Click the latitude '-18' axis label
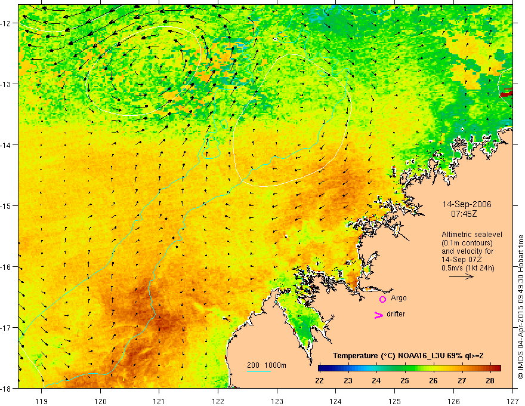The image size is (525, 406). point(5,389)
